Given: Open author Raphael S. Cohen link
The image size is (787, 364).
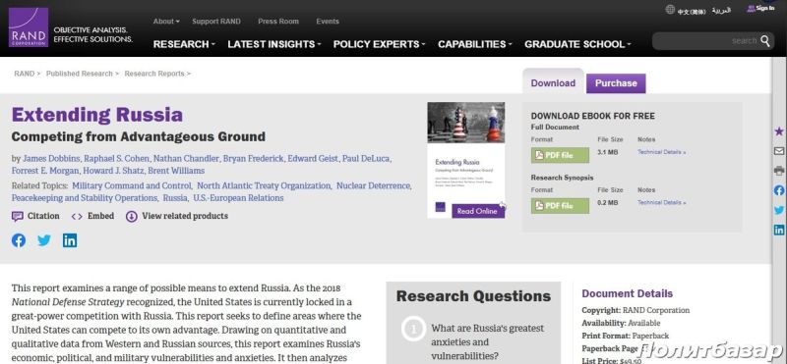Looking at the screenshot, I should pos(116,159).
